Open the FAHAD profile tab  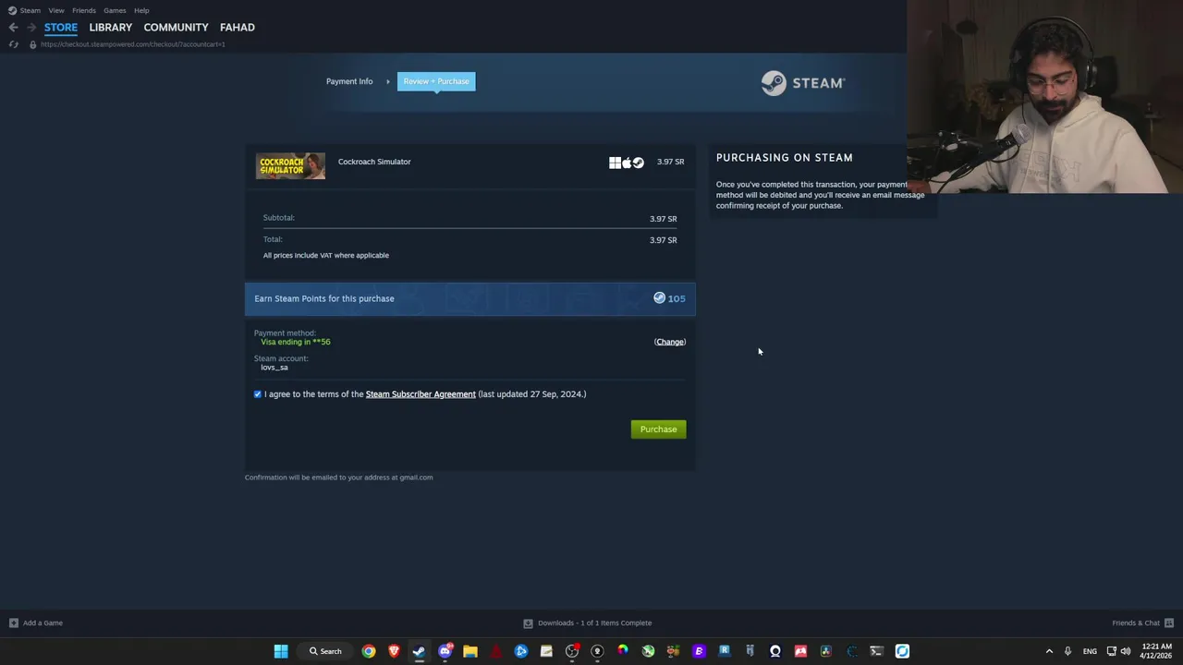238,28
